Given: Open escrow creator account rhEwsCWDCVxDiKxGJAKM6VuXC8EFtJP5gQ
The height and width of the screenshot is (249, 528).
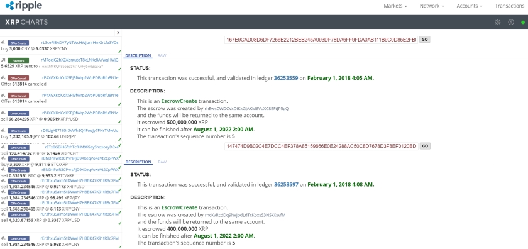Looking at the screenshot, I should point(246,109).
